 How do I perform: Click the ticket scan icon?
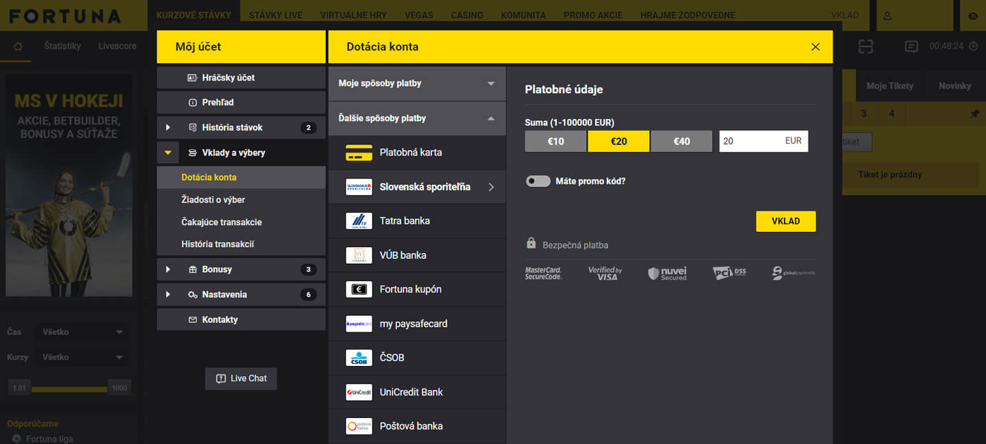point(866,47)
